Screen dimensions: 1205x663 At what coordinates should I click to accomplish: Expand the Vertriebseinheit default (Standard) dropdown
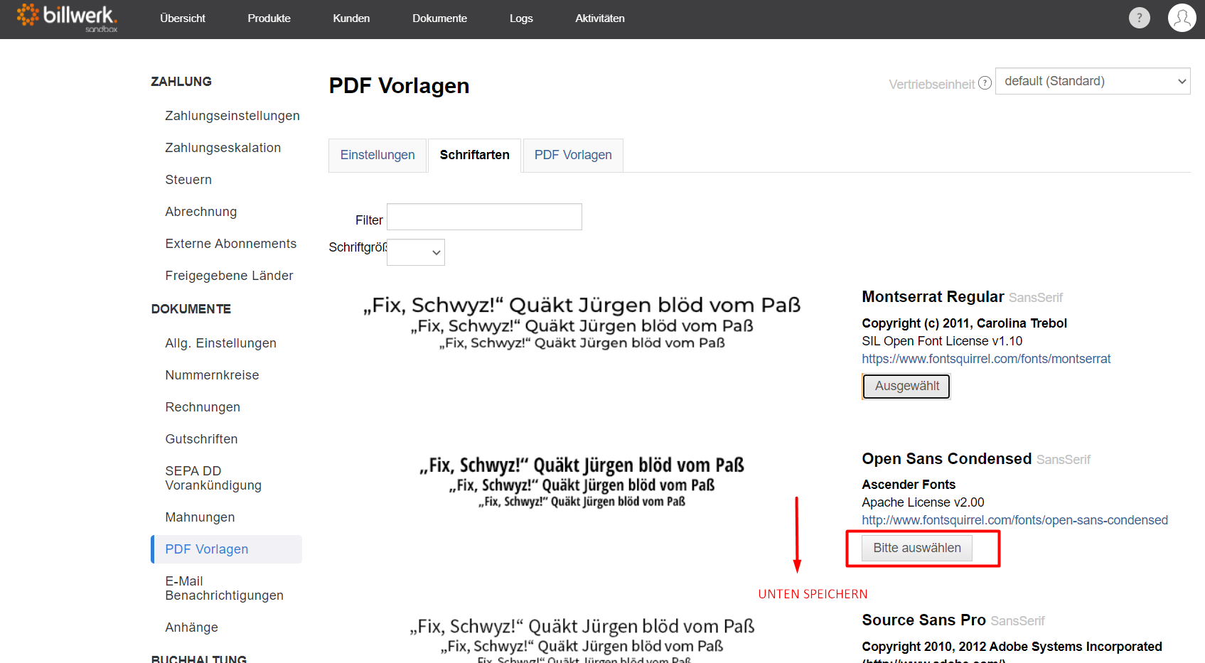(x=1093, y=81)
